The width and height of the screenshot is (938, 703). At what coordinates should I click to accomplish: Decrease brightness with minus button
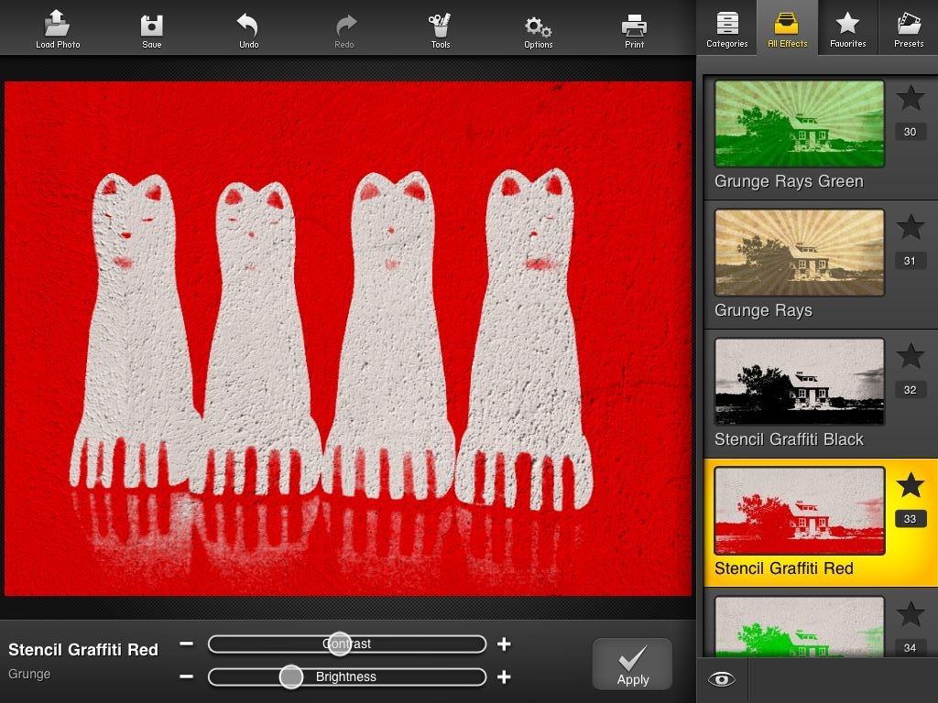point(187,676)
